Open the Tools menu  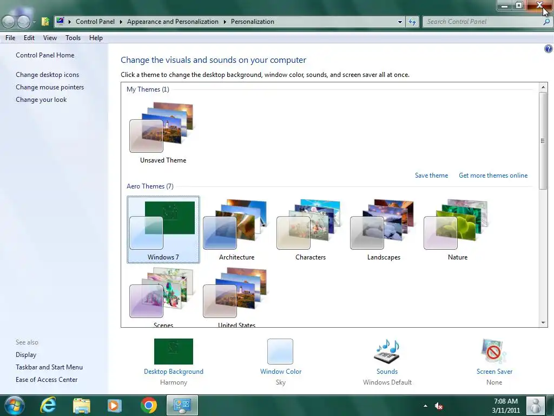pyautogui.click(x=73, y=38)
